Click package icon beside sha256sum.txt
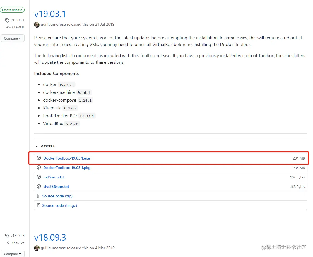 tap(39, 187)
